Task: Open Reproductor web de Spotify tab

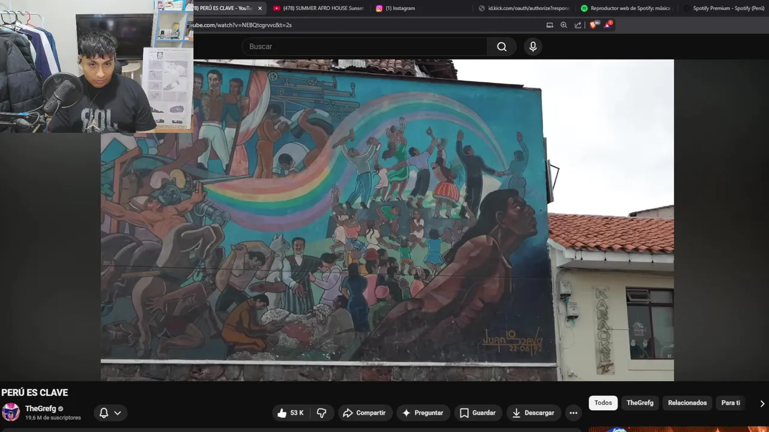Action: tap(625, 8)
